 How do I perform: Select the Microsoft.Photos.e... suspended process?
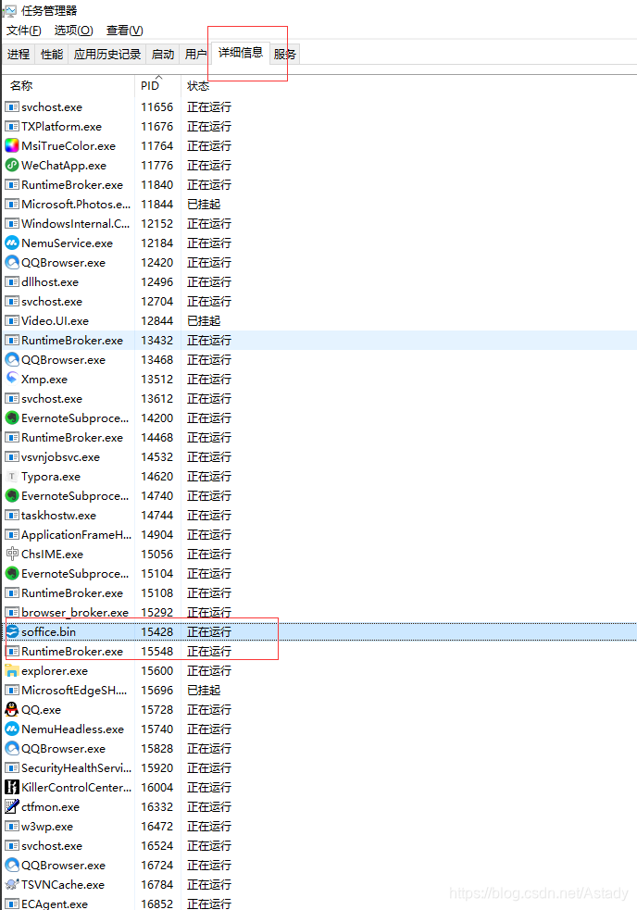click(319, 205)
